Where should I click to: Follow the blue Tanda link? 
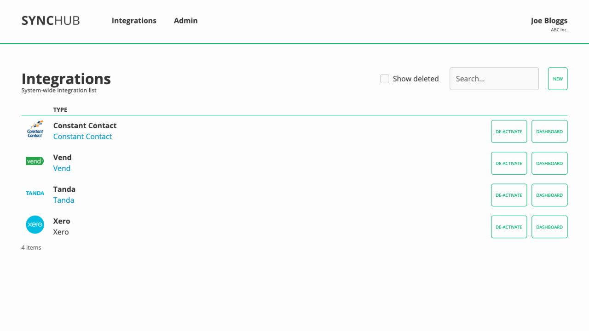64,200
